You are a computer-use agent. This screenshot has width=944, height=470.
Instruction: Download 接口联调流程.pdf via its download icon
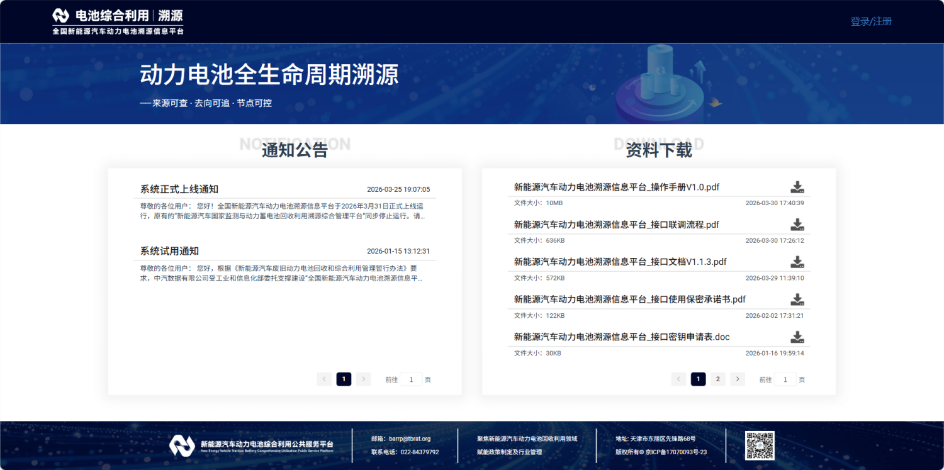797,225
